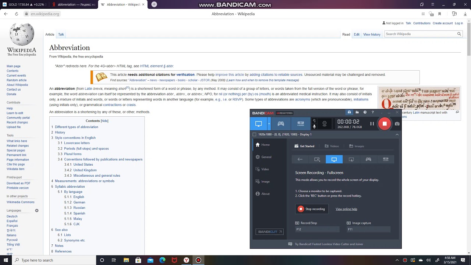Go back with the browser back arrow
Screen dimensions: 471x265
point(6,14)
